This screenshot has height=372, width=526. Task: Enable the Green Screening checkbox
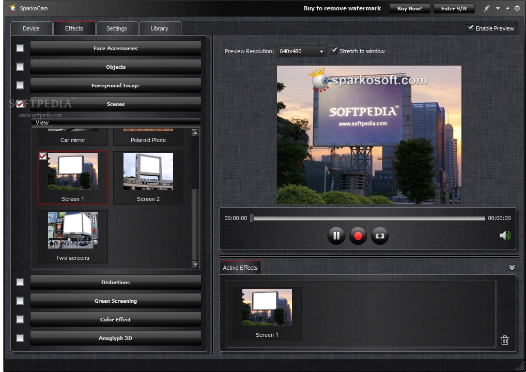click(x=20, y=301)
